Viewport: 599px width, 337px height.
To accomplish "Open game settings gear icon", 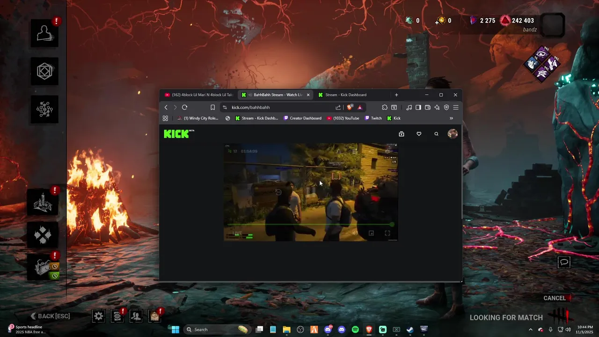I will pyautogui.click(x=98, y=316).
